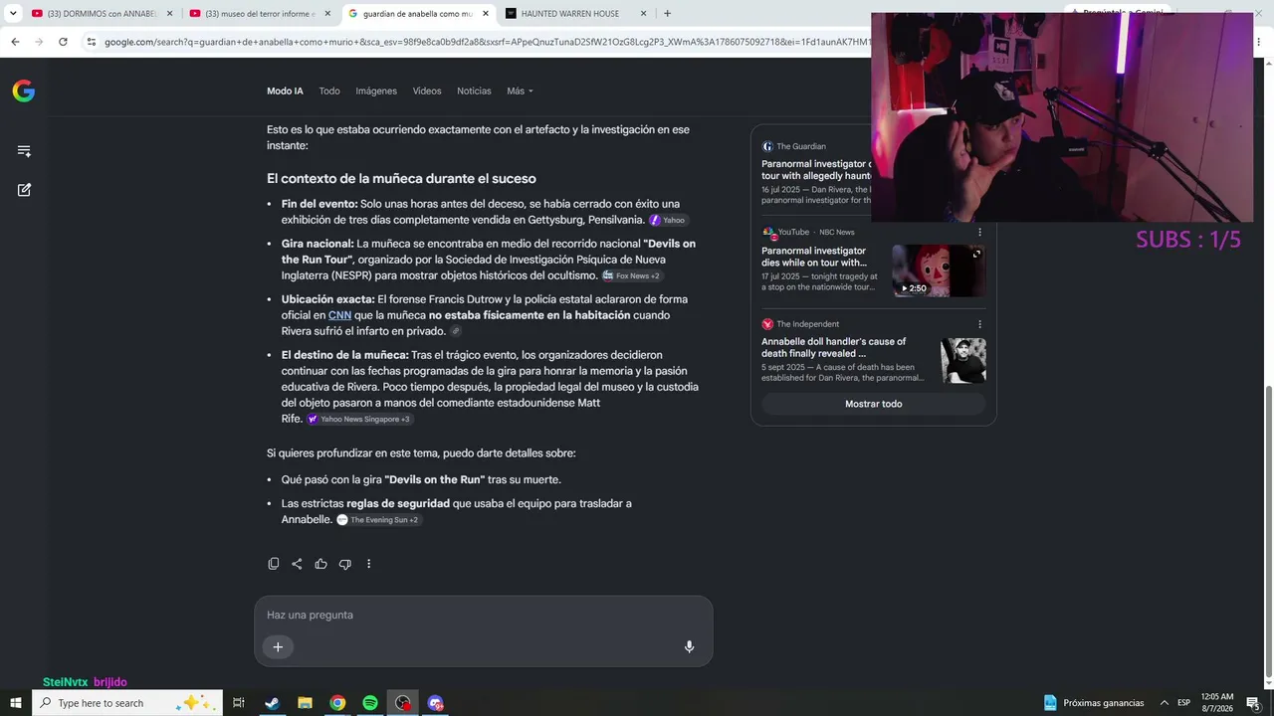Open the ESP language indicator
The width and height of the screenshot is (1274, 716).
point(1183,703)
